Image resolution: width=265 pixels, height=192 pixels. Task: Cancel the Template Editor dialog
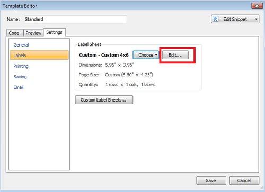244,180
